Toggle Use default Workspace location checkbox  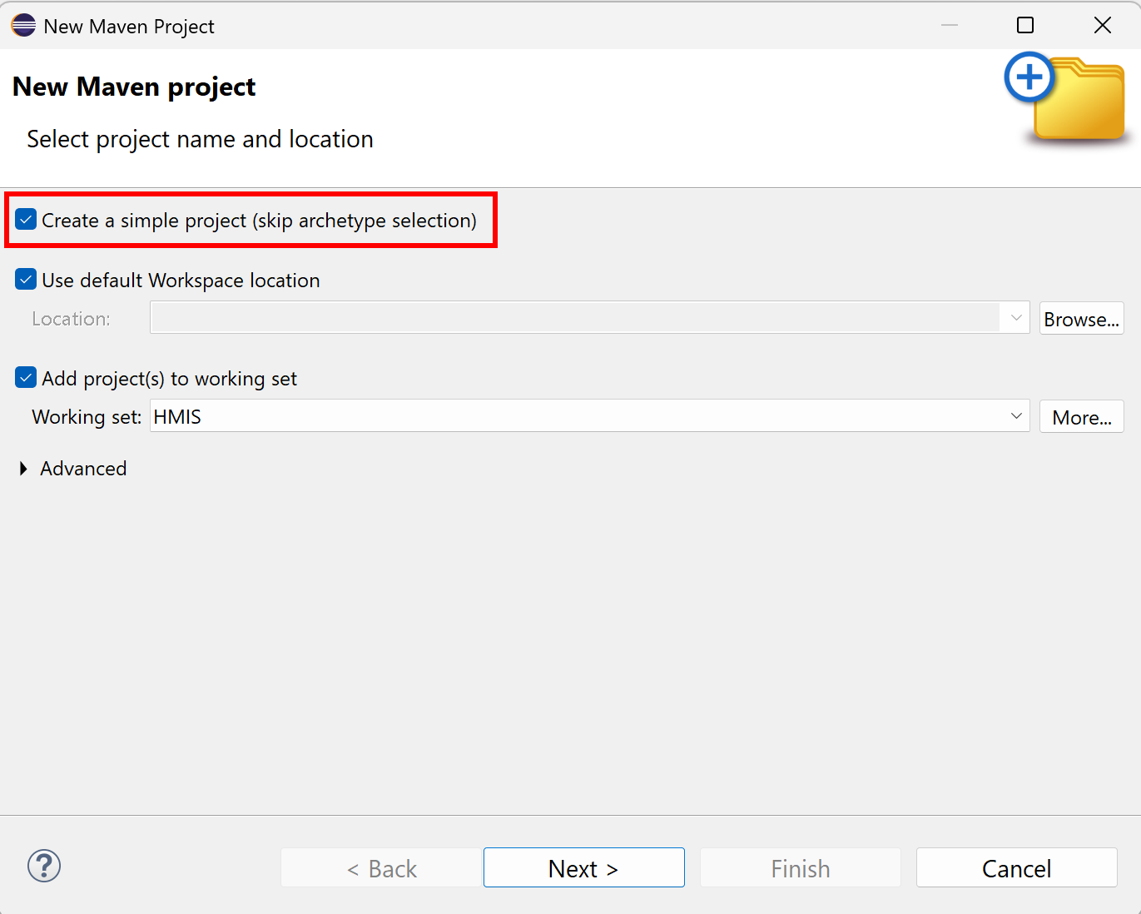pyautogui.click(x=26, y=280)
